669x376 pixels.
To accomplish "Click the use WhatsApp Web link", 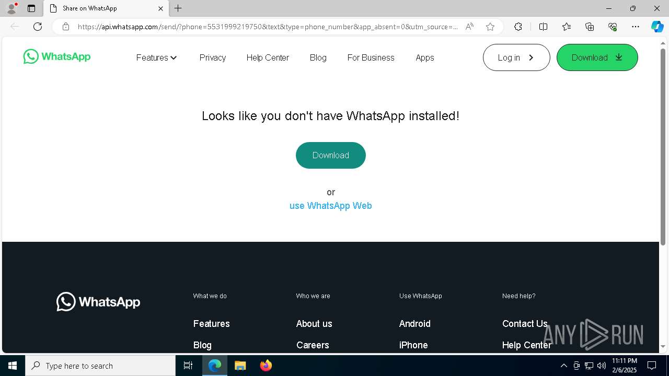I will tap(331, 206).
